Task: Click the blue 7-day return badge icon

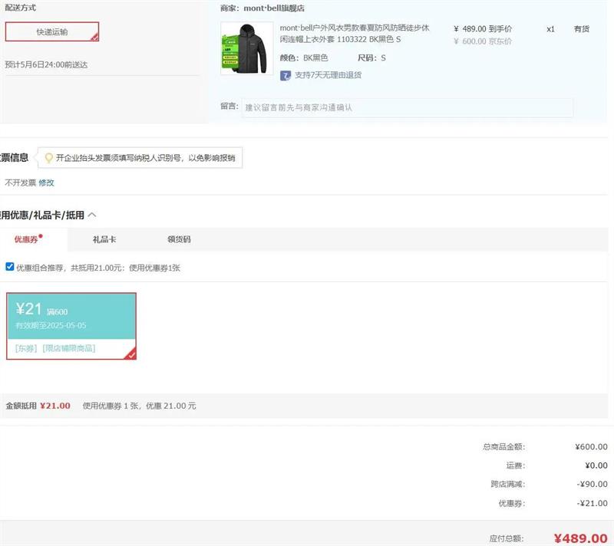Action: (x=286, y=75)
